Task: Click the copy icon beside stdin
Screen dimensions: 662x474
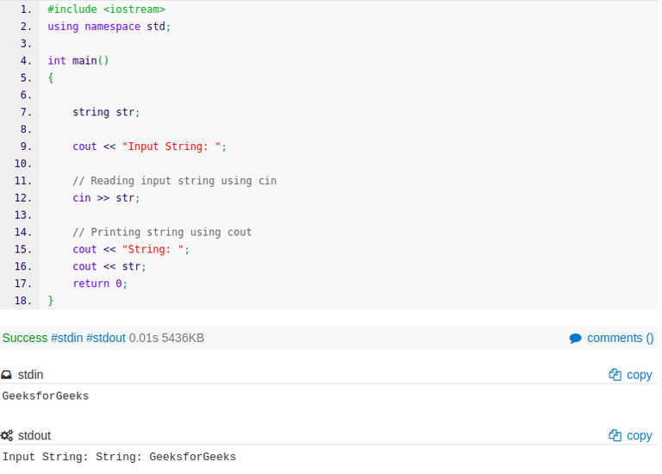Action: (615, 375)
